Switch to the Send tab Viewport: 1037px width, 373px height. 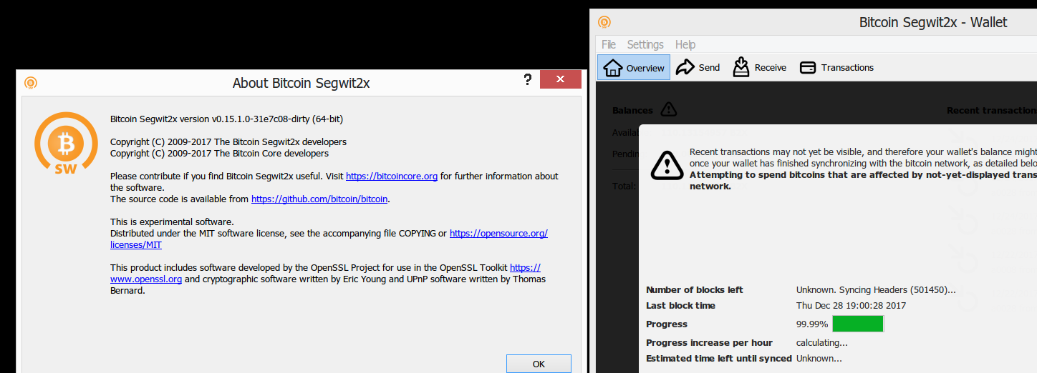[x=698, y=67]
